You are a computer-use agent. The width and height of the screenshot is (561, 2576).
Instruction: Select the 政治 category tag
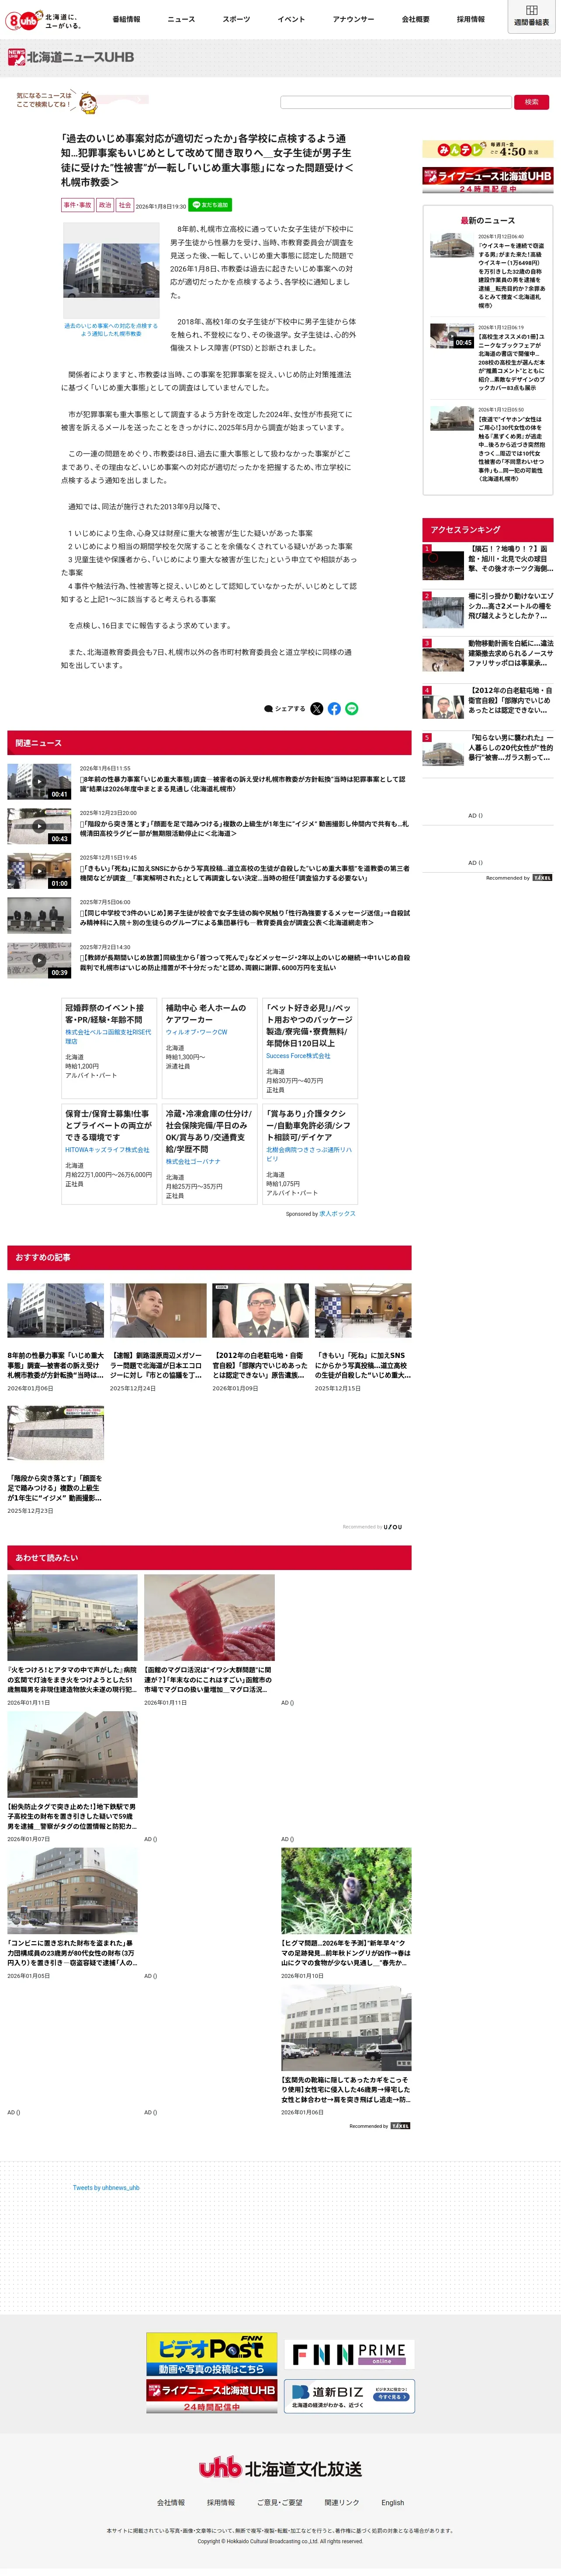(105, 205)
